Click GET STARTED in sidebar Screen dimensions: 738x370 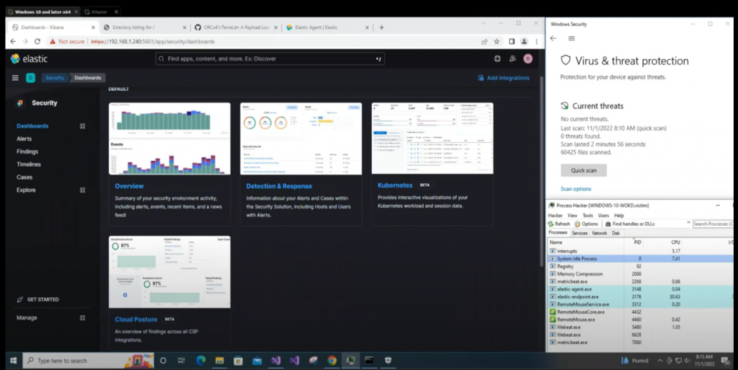point(38,299)
